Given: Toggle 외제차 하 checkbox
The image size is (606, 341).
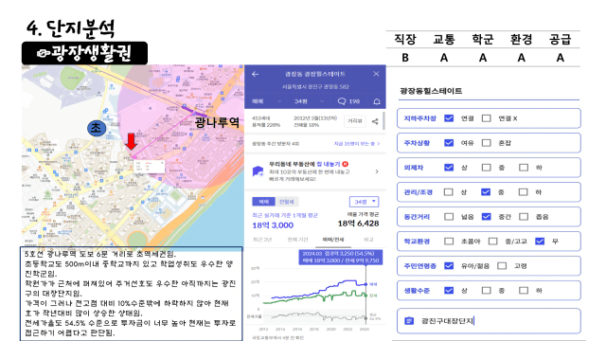Looking at the screenshot, I should pyautogui.click(x=524, y=168).
